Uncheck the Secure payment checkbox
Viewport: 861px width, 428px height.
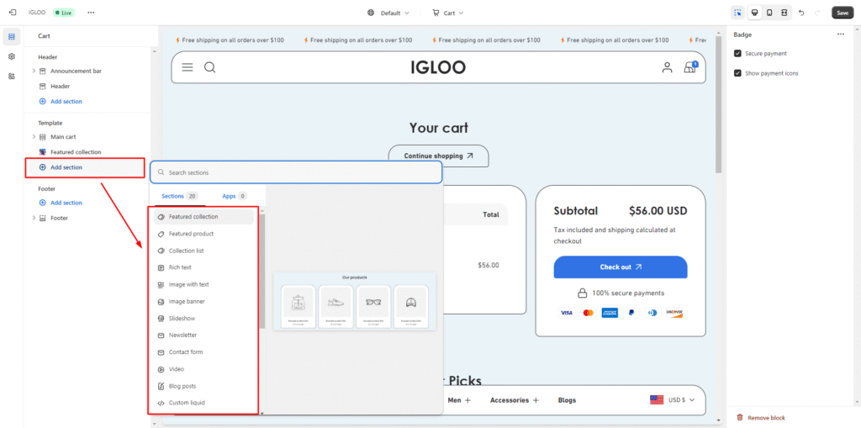pyautogui.click(x=737, y=54)
